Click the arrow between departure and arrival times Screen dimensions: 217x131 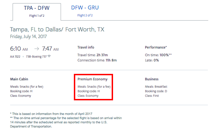coord(36,49)
